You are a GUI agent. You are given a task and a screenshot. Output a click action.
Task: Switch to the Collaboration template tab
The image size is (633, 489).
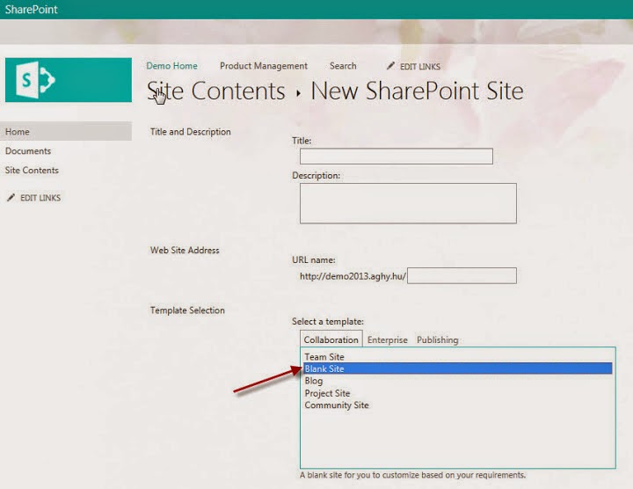click(x=331, y=339)
